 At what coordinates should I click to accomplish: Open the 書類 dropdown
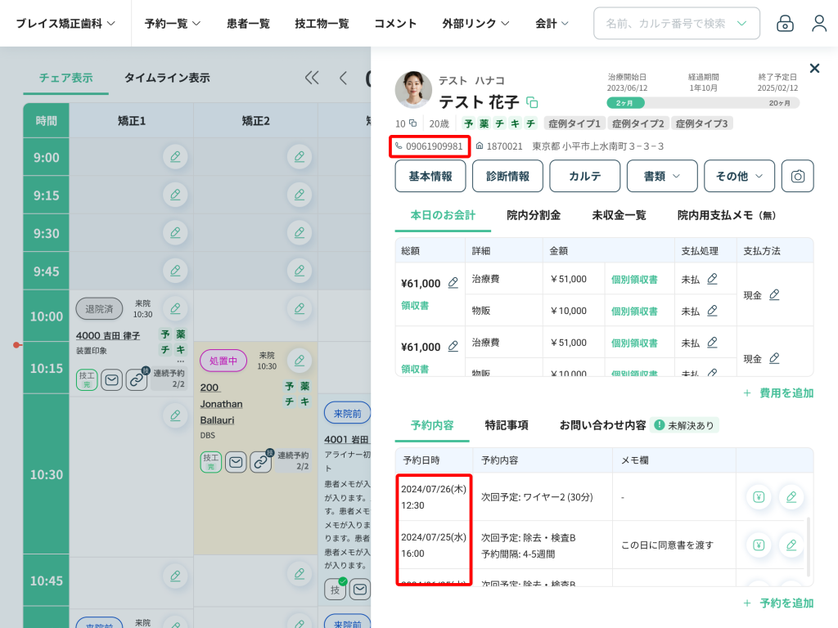(661, 176)
